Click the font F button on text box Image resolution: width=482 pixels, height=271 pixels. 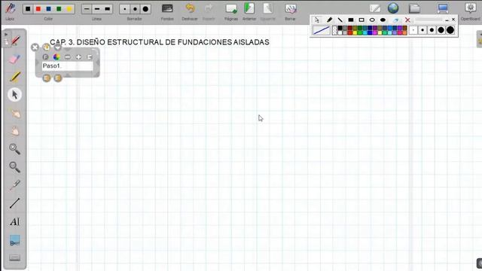coord(45,57)
